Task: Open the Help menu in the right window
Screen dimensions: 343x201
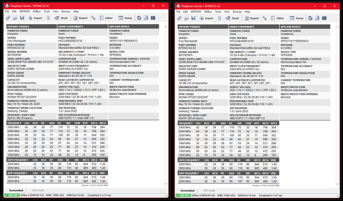Action: (247, 12)
